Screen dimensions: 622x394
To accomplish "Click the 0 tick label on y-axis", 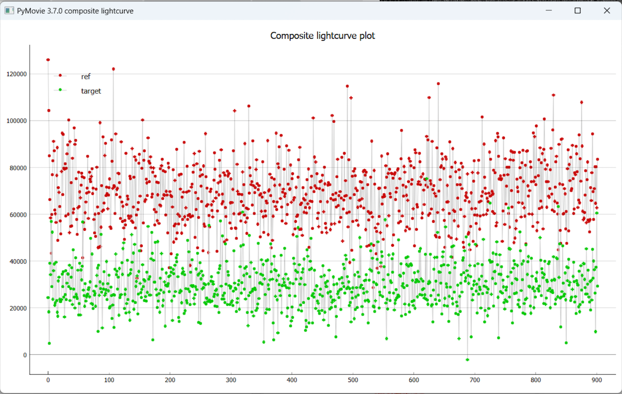I will pyautogui.click(x=25, y=355).
